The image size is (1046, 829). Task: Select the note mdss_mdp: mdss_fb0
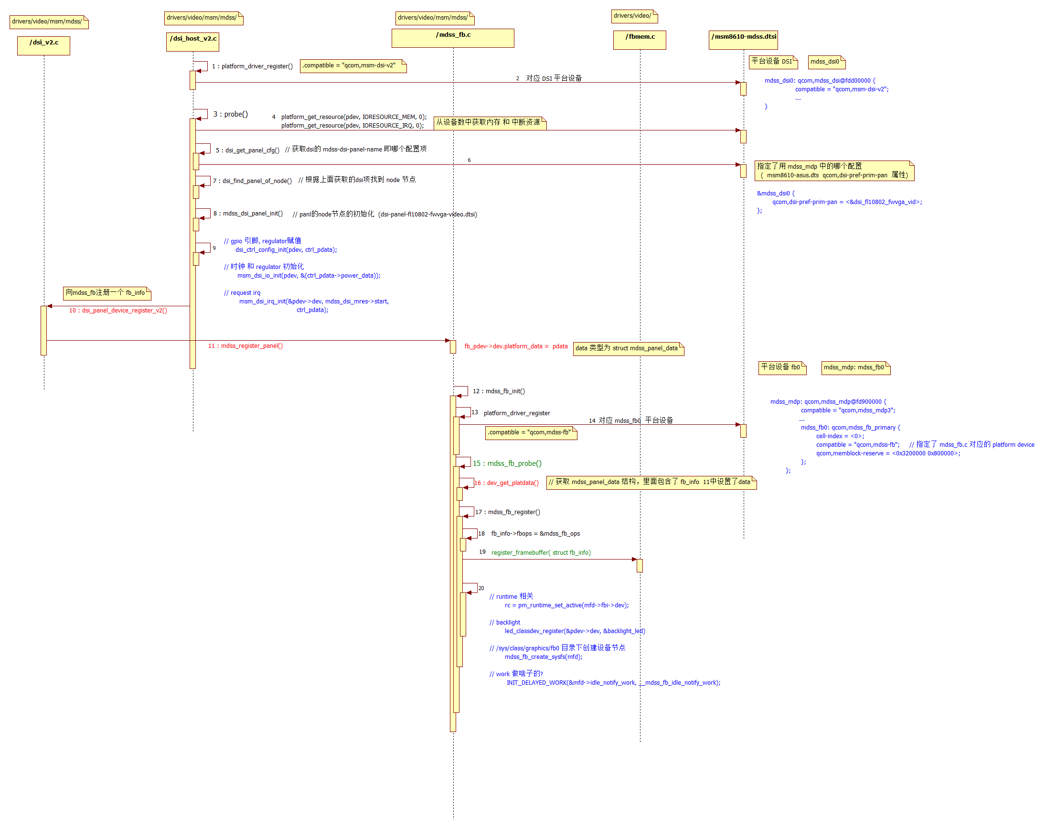(855, 368)
